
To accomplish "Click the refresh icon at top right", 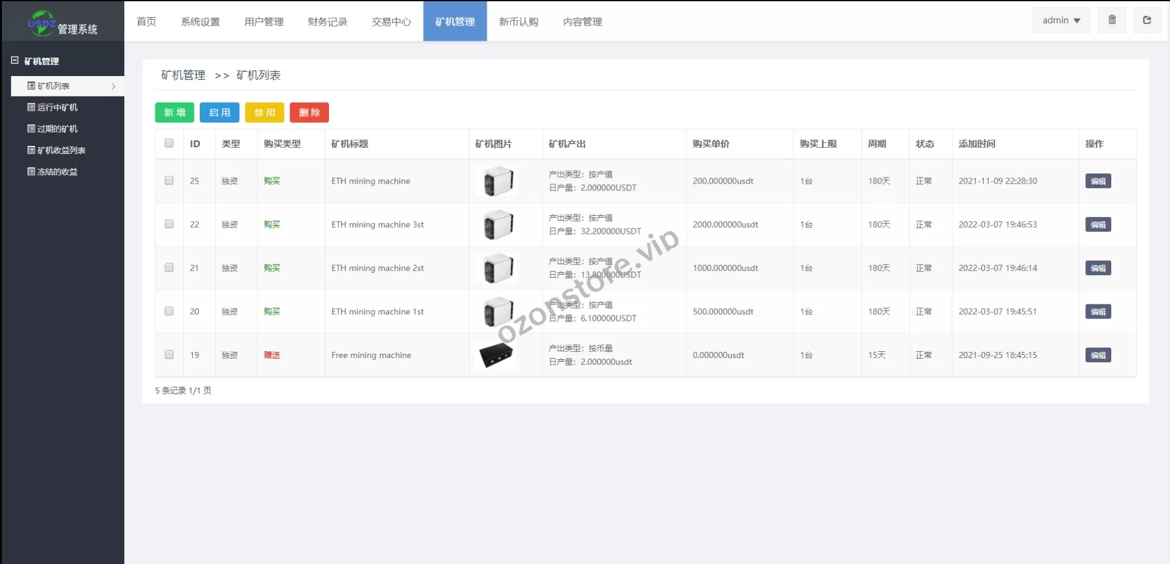I will (1147, 20).
